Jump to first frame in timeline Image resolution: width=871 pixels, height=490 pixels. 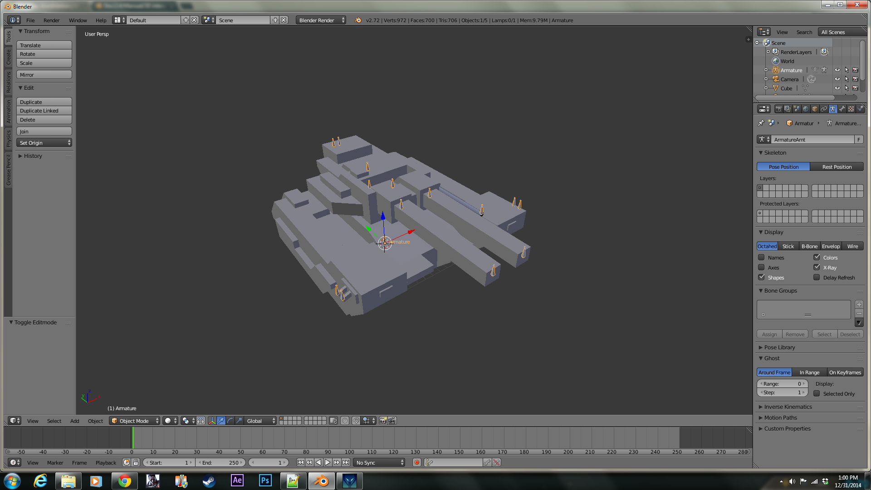point(300,462)
